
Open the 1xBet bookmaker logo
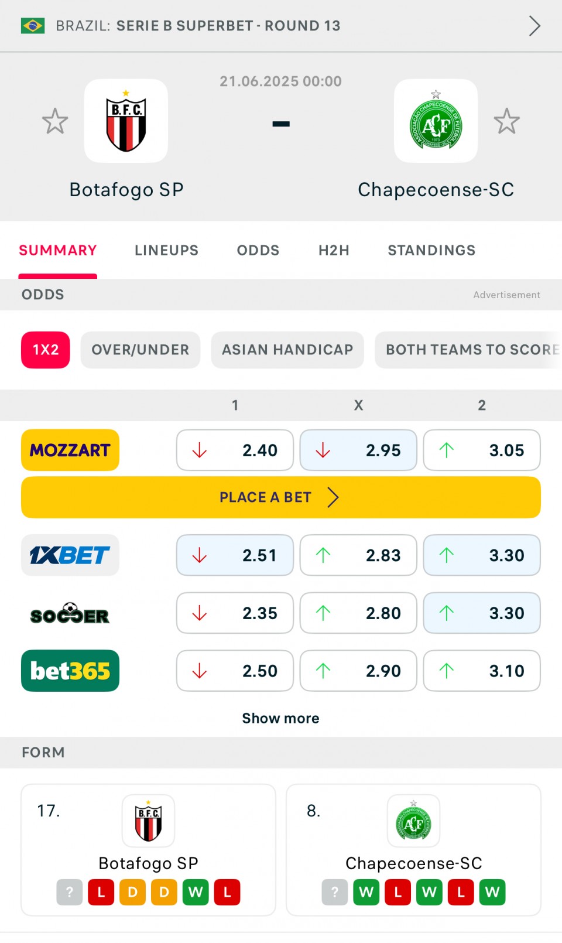point(70,555)
